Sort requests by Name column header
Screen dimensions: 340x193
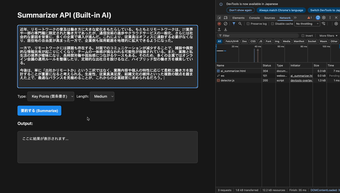point(239,65)
